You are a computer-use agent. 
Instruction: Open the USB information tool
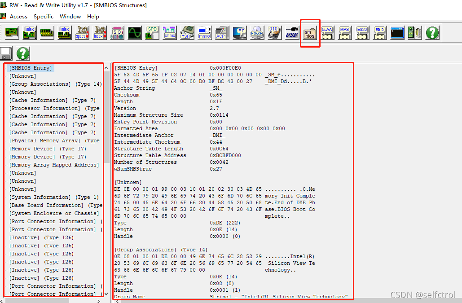pyautogui.click(x=292, y=33)
